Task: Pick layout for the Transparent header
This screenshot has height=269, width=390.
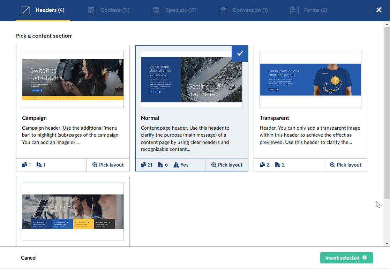Action: [x=345, y=165]
